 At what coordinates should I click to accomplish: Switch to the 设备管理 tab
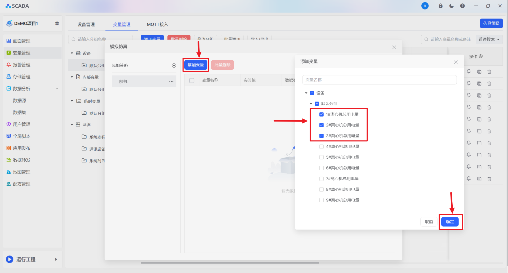[86, 24]
